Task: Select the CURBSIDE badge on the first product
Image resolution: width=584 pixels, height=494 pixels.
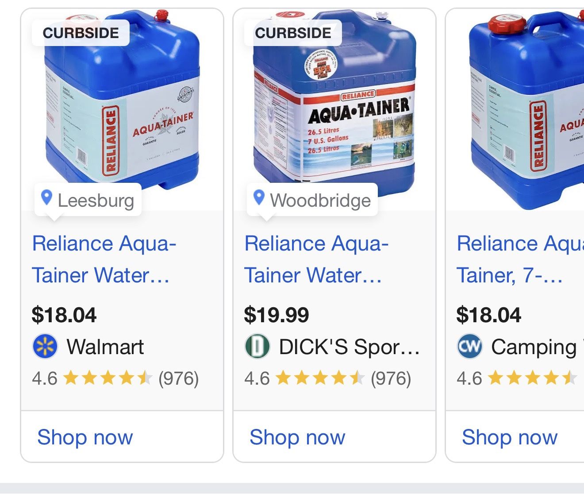Action: pos(80,32)
